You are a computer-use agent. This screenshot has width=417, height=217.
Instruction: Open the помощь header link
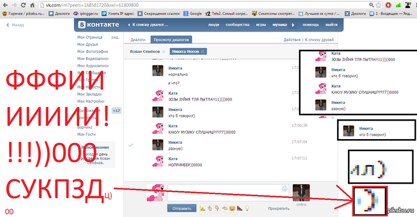(310, 24)
